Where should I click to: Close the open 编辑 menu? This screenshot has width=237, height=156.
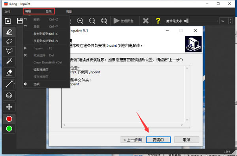point(28,11)
